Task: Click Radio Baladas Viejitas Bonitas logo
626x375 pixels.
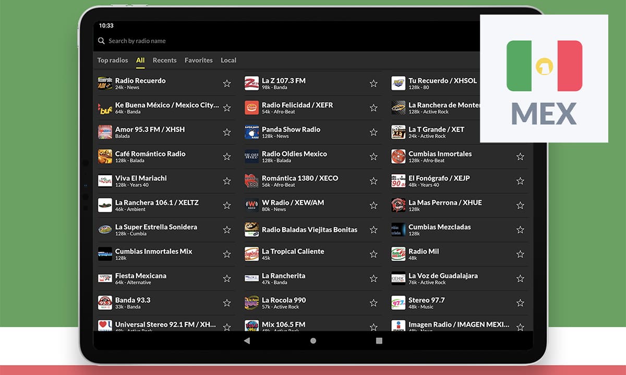Action: click(252, 230)
